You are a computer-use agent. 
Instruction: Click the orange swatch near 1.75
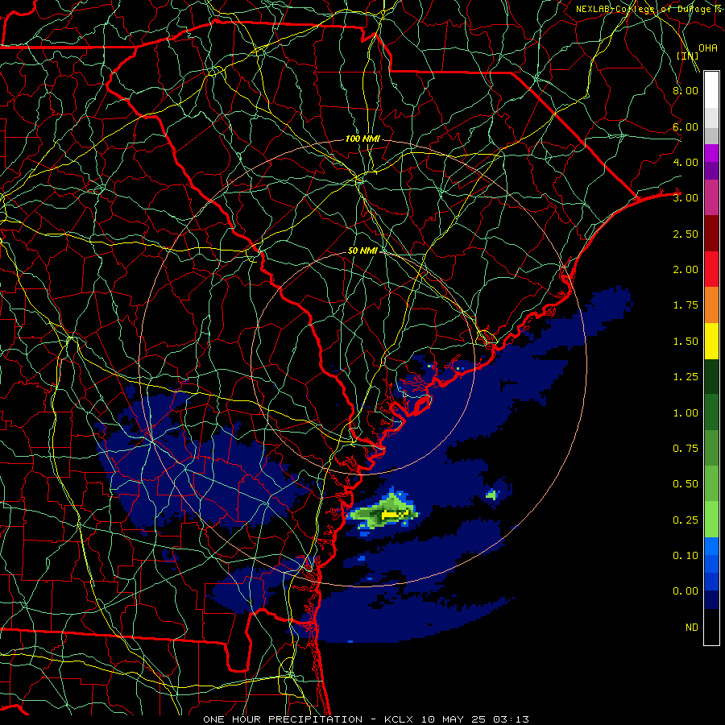711,305
